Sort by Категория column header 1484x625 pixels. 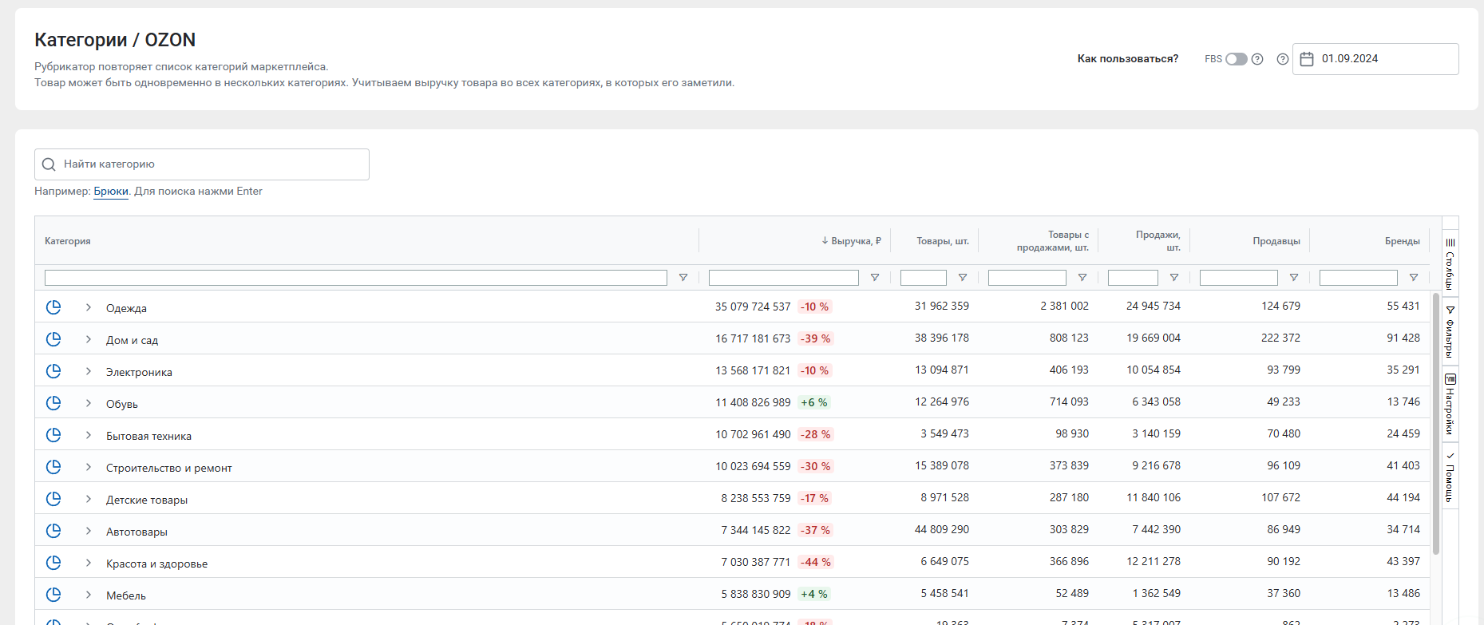coord(68,241)
